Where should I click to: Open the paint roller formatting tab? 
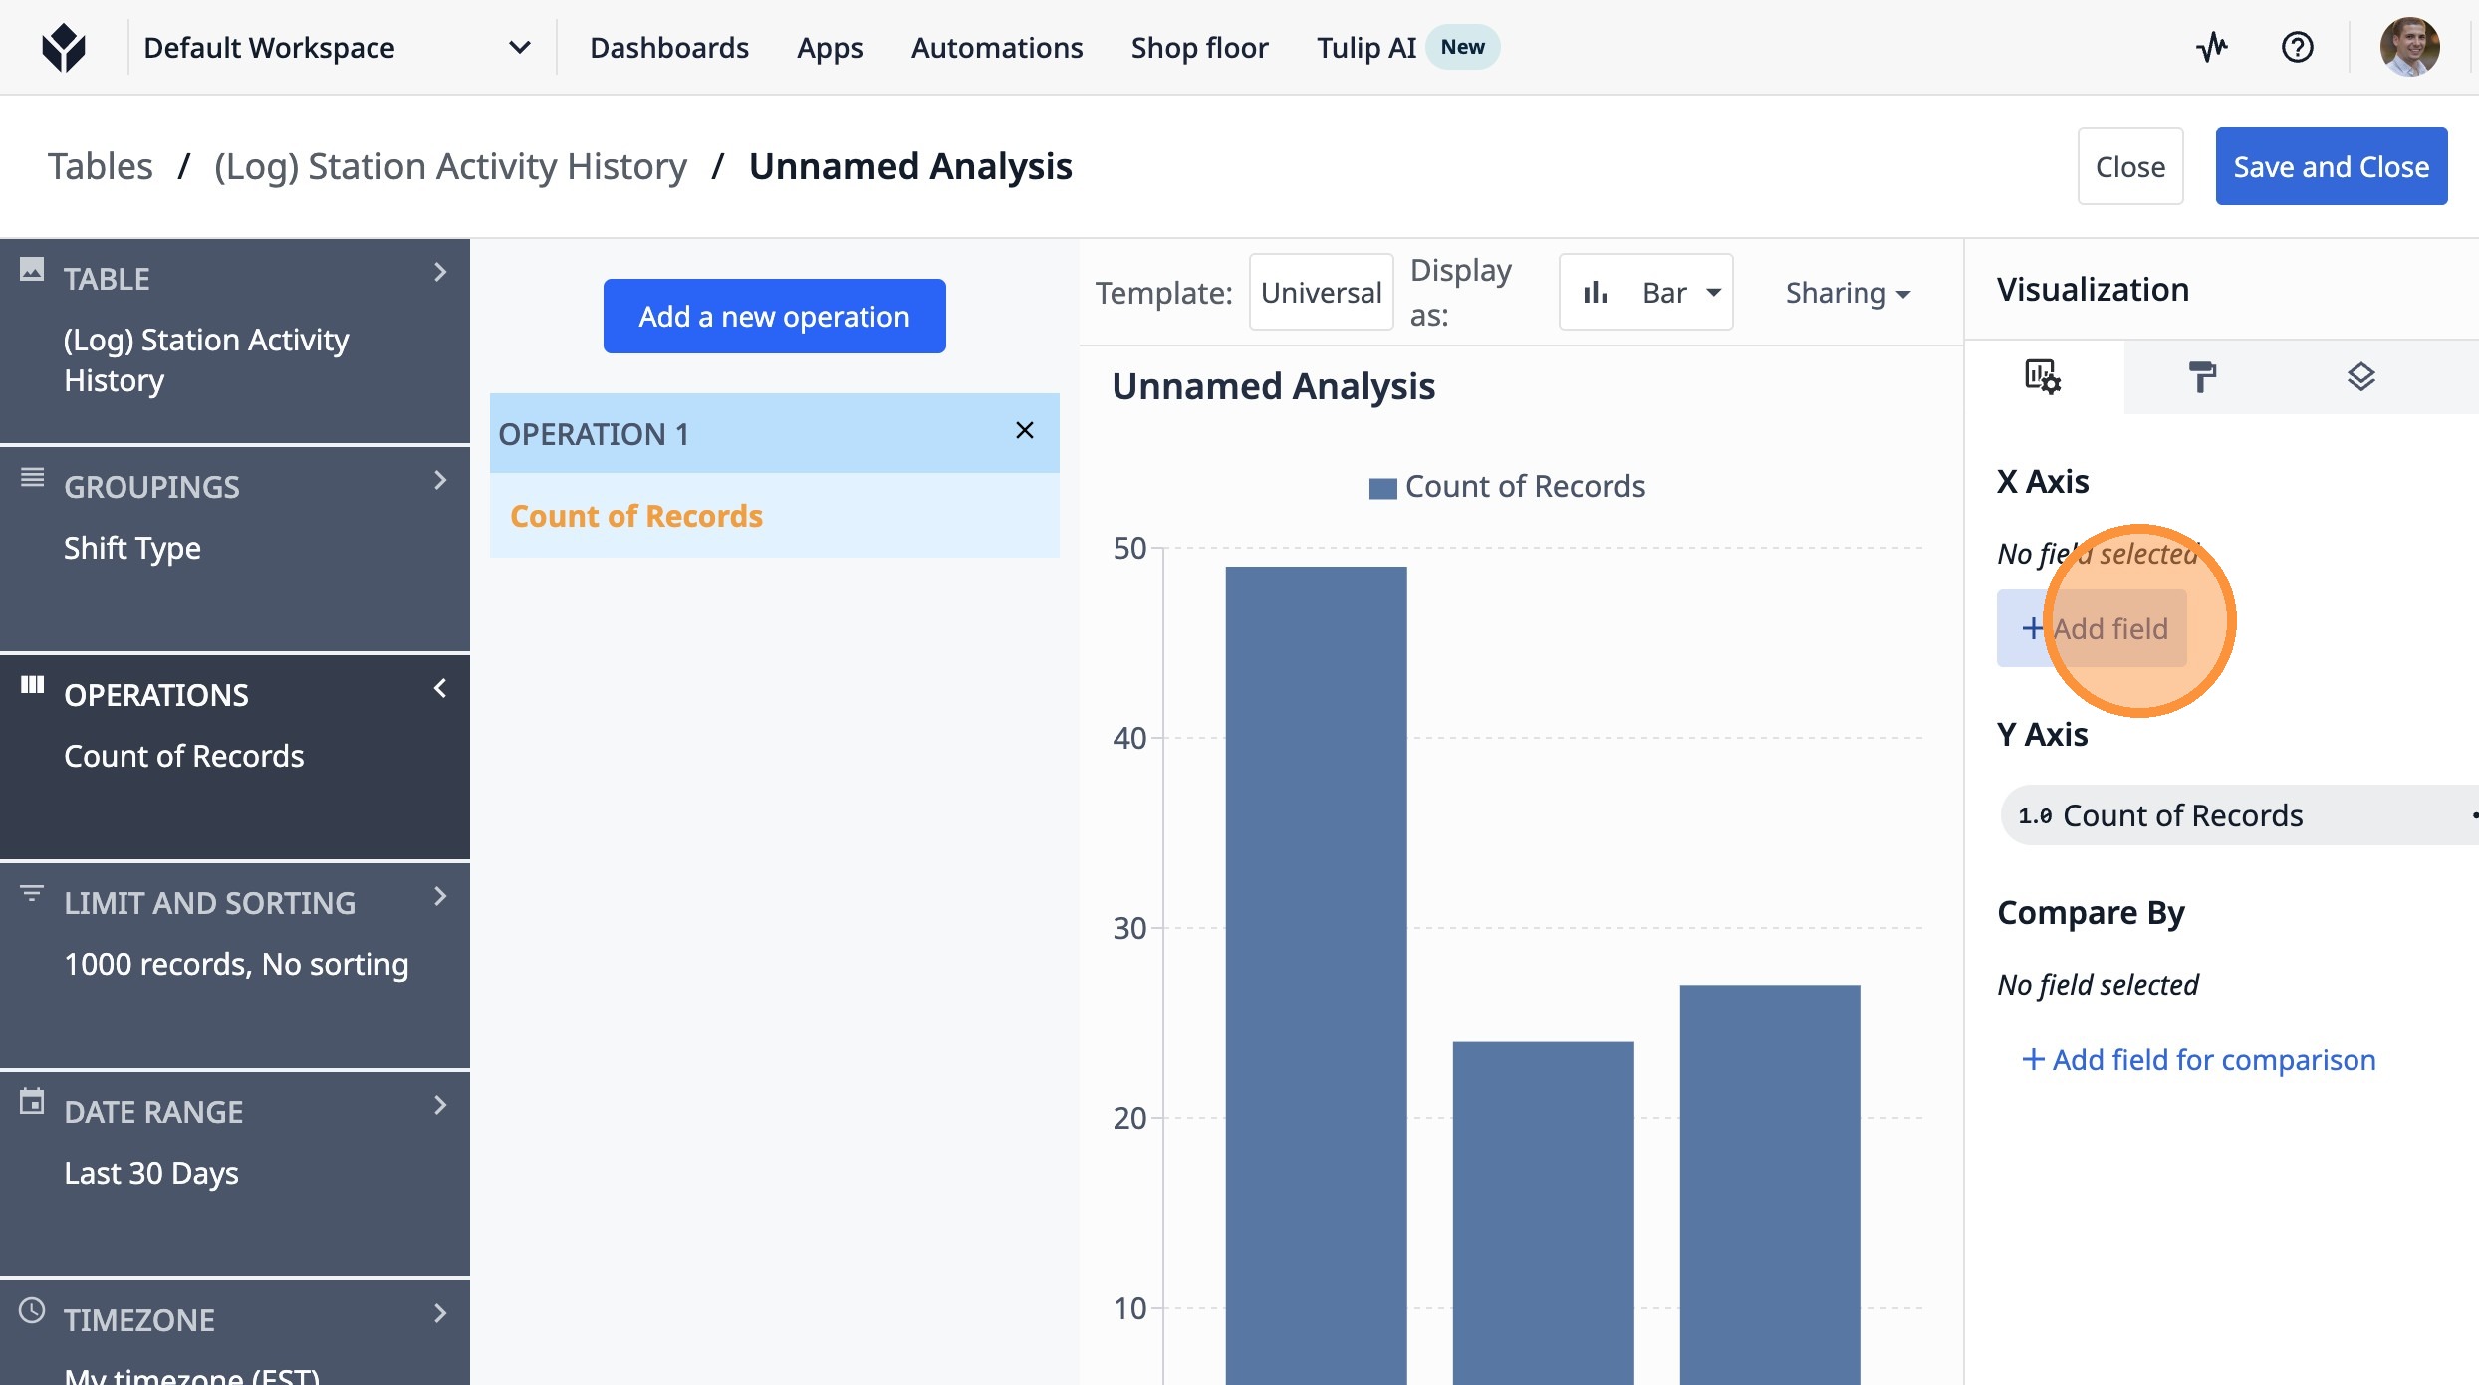point(2201,377)
